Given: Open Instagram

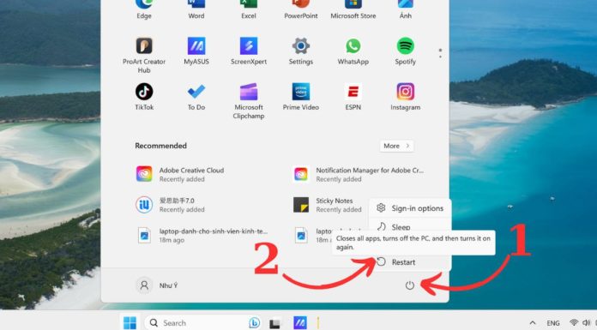Looking at the screenshot, I should (x=405, y=97).
